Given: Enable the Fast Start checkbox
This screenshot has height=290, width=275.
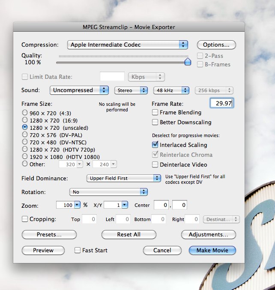Looking at the screenshot, I should pyautogui.click(x=77, y=250).
